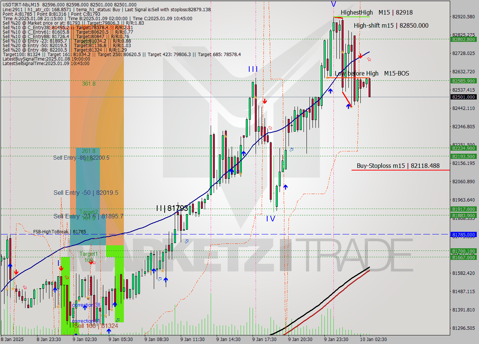
Task: Click the HighestHigh M15 | 82918 label
Action: point(376,12)
